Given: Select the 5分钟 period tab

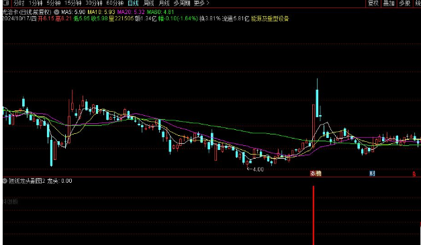Looking at the screenshot, I should pos(54,3).
